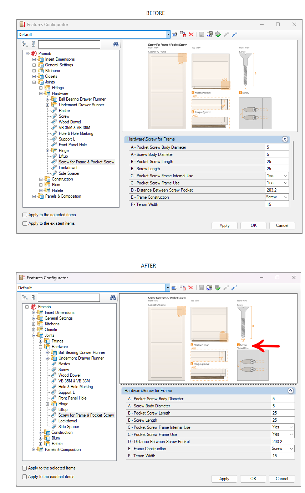
Task: Click the duplicate configuration icon in AFTER window
Action: 183,288
